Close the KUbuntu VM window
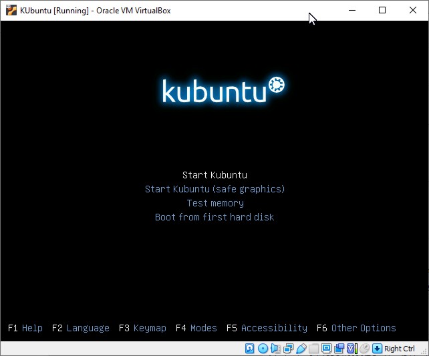Viewport: 429px width, 356px height. click(x=413, y=11)
